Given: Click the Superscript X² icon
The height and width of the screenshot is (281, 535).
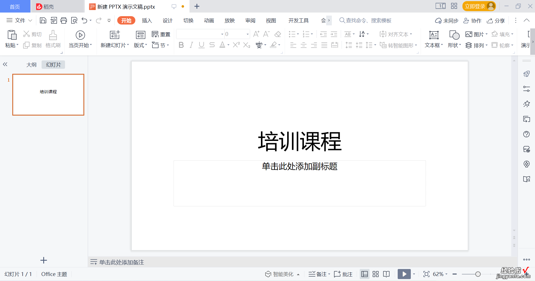Looking at the screenshot, I should [236, 45].
